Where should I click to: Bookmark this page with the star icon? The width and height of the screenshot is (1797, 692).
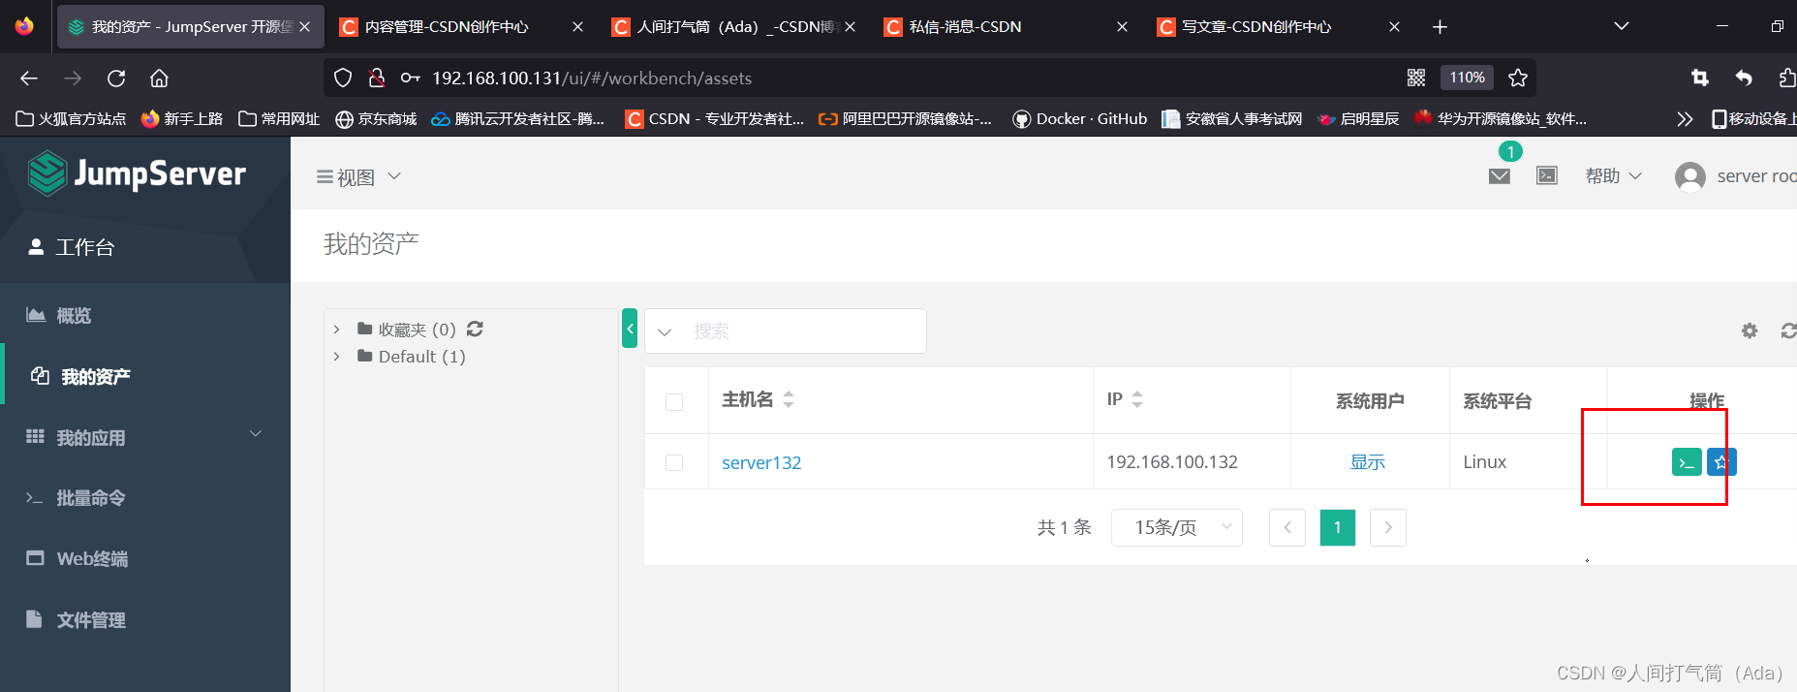pos(1518,78)
